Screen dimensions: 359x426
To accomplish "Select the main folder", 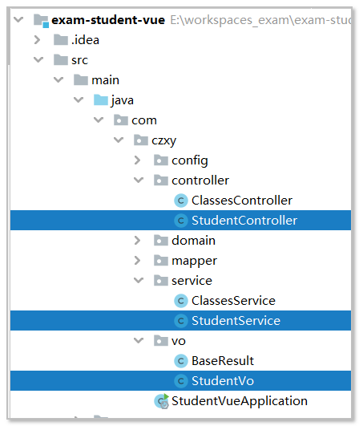I will point(105,80).
